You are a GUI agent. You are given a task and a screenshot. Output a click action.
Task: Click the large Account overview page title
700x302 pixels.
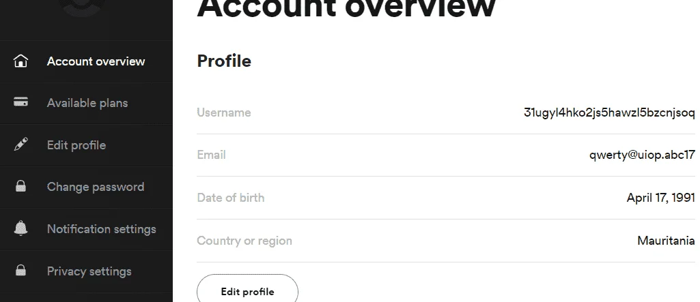(x=346, y=8)
